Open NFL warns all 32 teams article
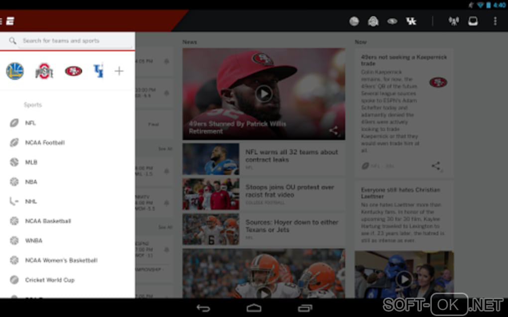The image size is (508, 317). point(291,156)
